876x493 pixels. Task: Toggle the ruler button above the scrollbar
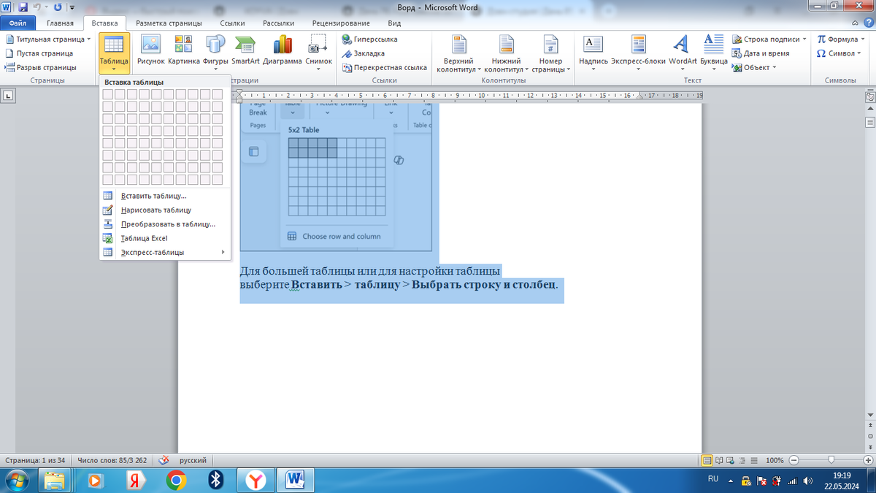point(869,95)
